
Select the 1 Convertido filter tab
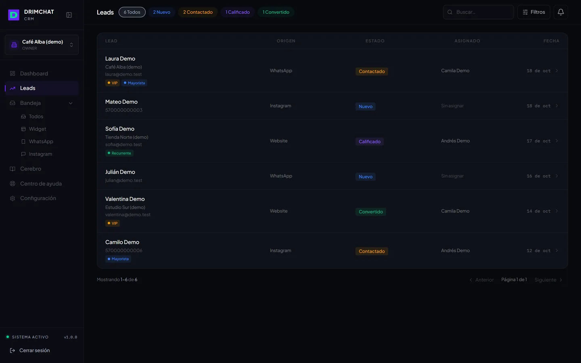[276, 12]
